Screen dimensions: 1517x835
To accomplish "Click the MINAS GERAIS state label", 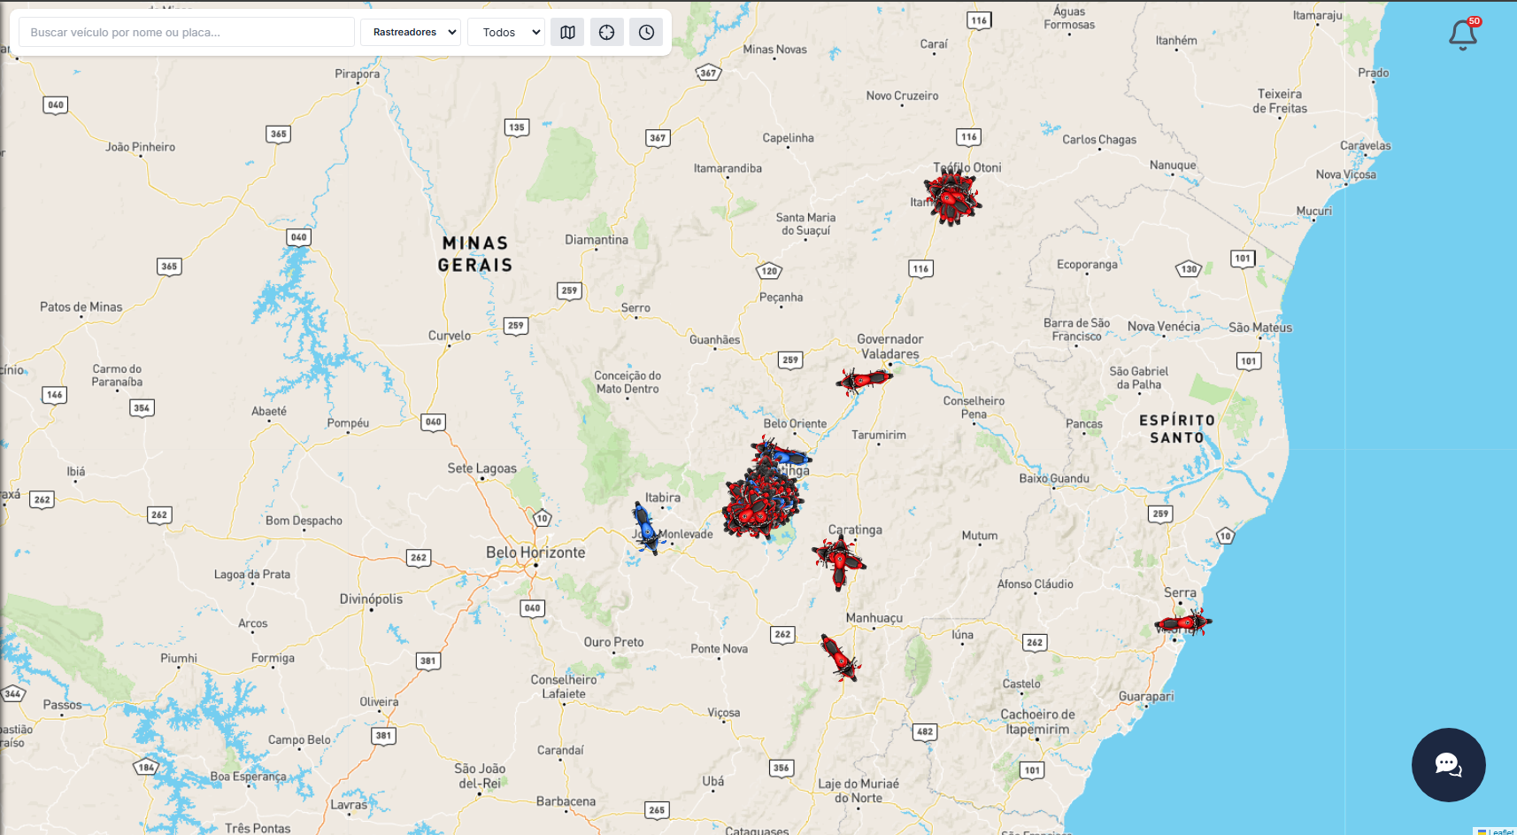I will point(475,254).
